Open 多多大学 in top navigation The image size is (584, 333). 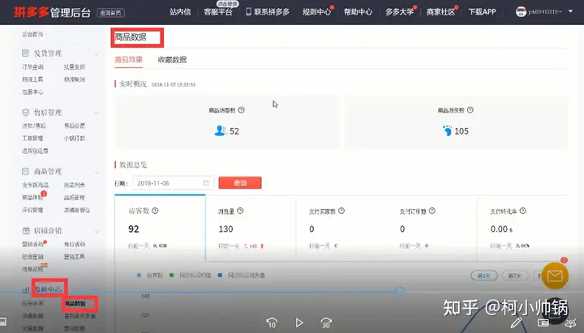(400, 12)
